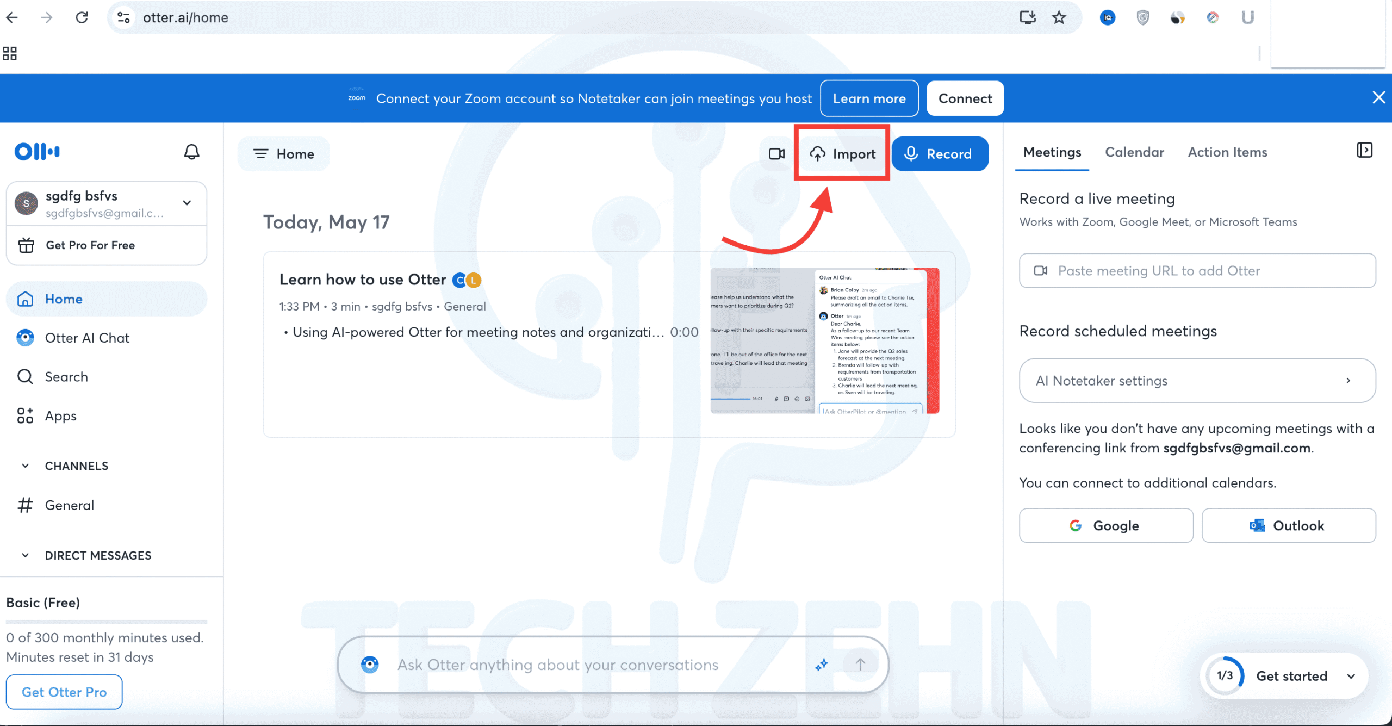
Task: Expand the Get started checklist chevron
Action: [1351, 676]
